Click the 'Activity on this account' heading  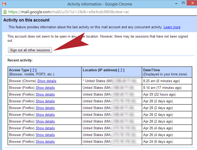tap(26, 20)
